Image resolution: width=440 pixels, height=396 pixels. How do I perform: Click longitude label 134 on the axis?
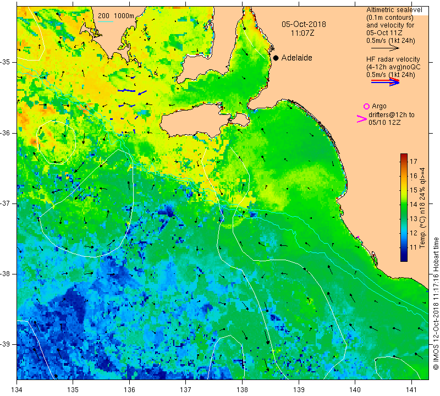click(17, 390)
